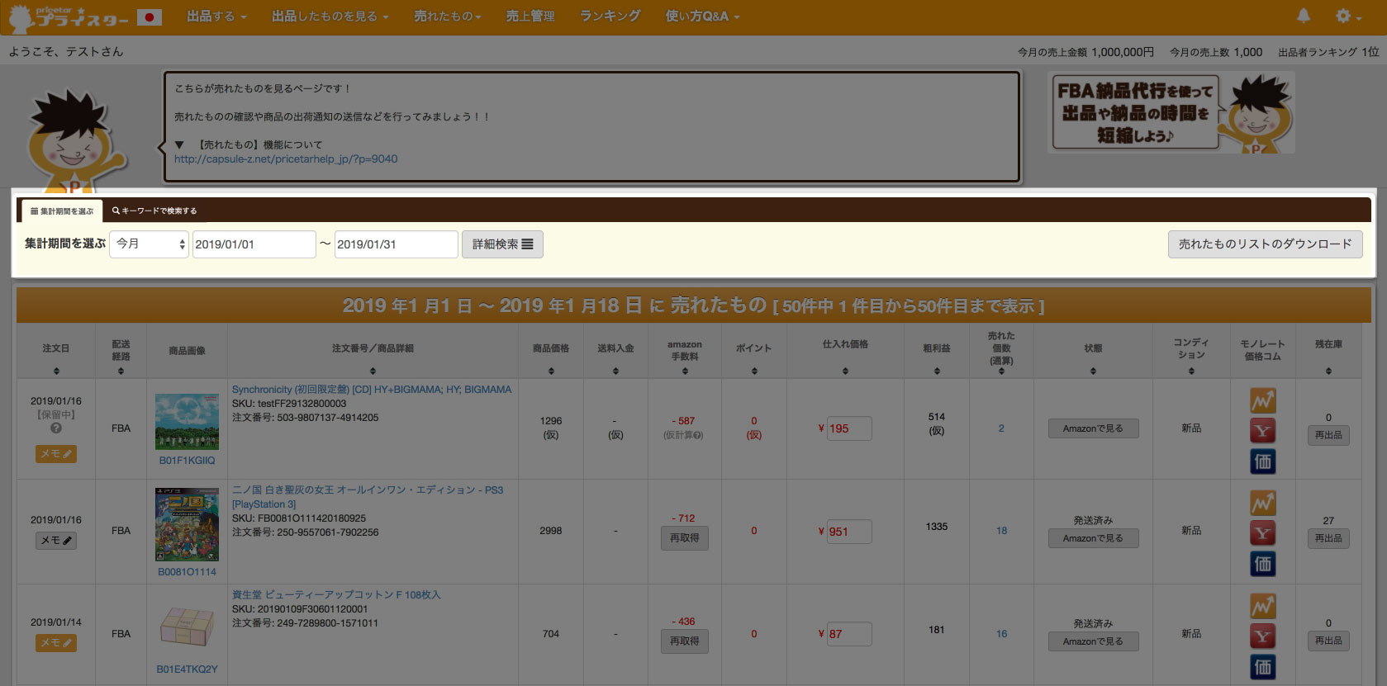
Task: Select the 集計期間を選ぶ tab
Action: coord(62,211)
